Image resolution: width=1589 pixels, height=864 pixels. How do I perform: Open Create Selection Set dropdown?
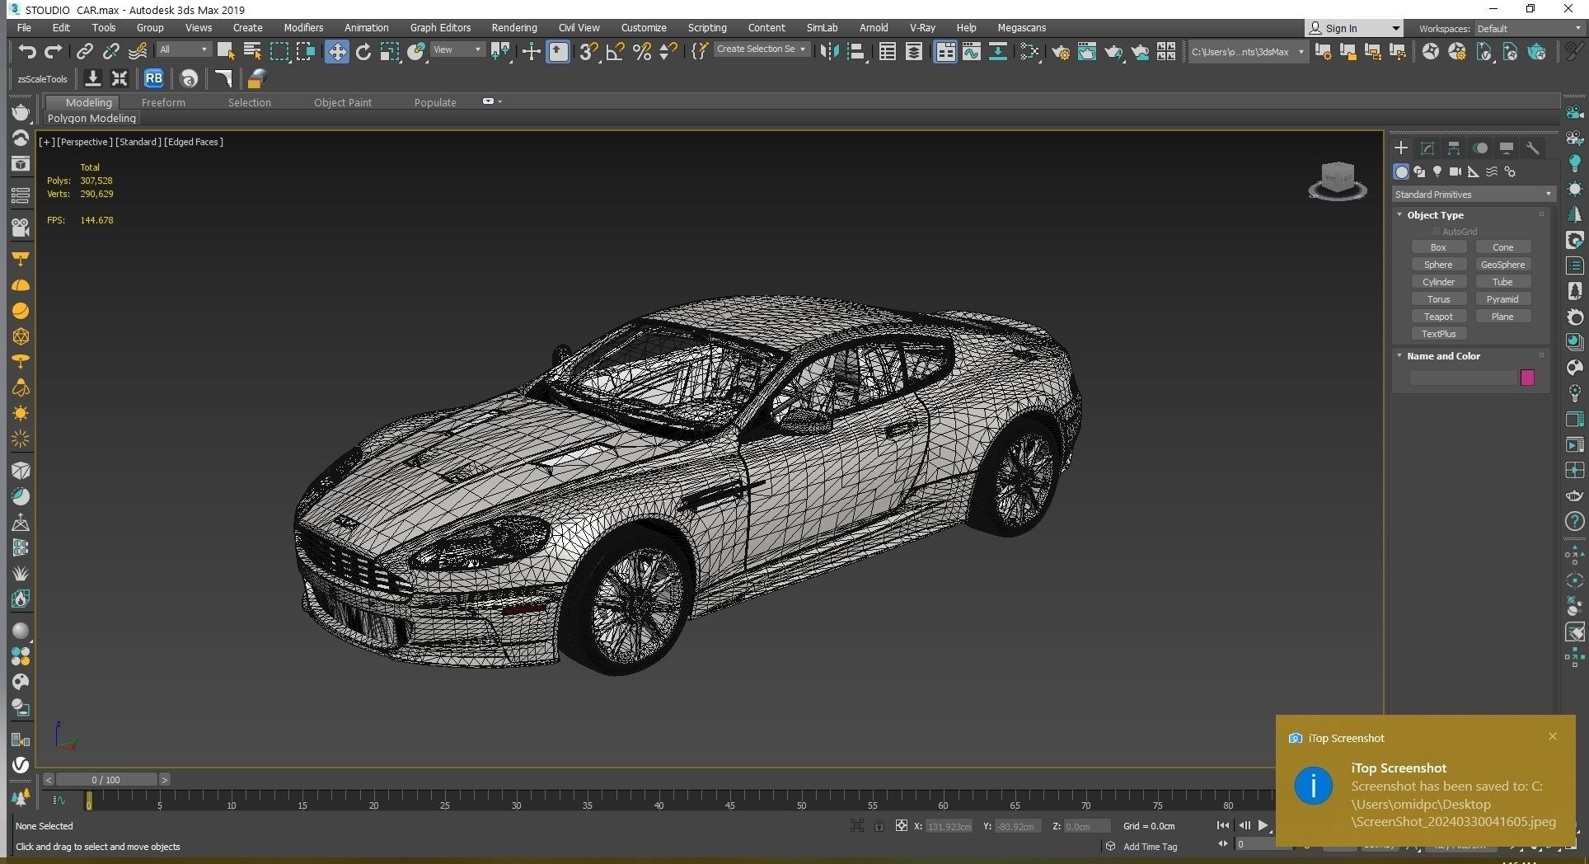click(761, 49)
